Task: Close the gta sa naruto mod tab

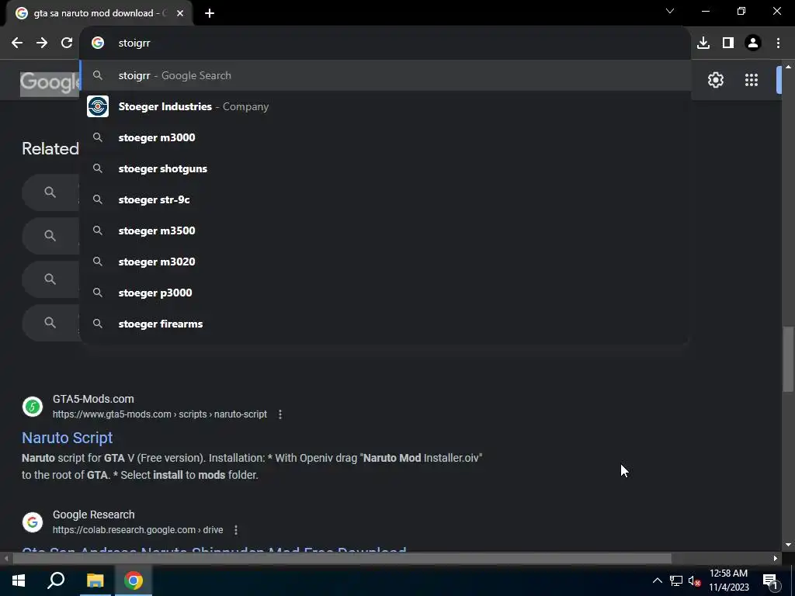Action: point(180,13)
